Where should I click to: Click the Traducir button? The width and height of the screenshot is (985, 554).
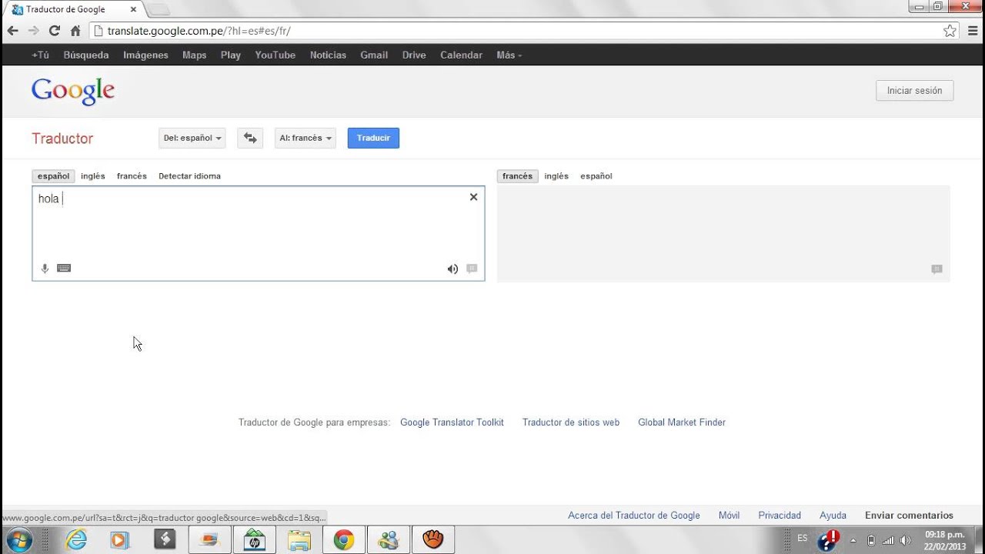tap(373, 138)
